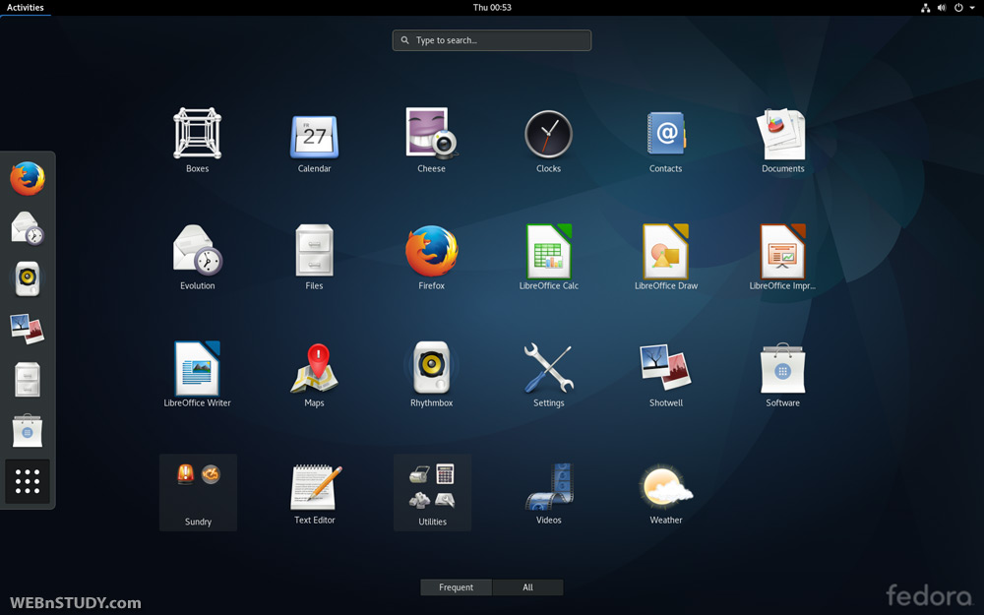Screen dimensions: 984x615
Task: Open the system menu power dropdown
Action: point(964,8)
